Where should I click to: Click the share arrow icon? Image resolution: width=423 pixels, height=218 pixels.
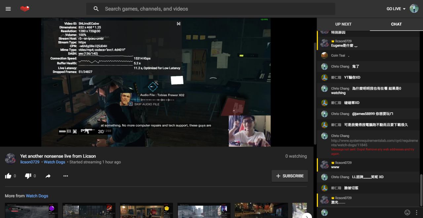[x=48, y=176]
